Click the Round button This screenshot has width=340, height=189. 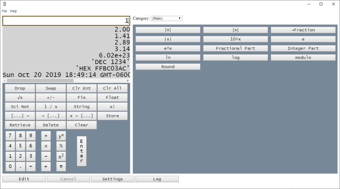[168, 67]
